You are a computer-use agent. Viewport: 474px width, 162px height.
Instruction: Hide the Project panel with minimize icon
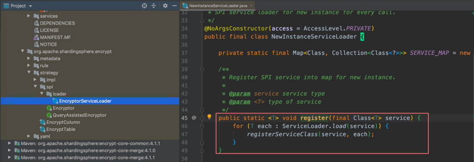click(x=174, y=6)
